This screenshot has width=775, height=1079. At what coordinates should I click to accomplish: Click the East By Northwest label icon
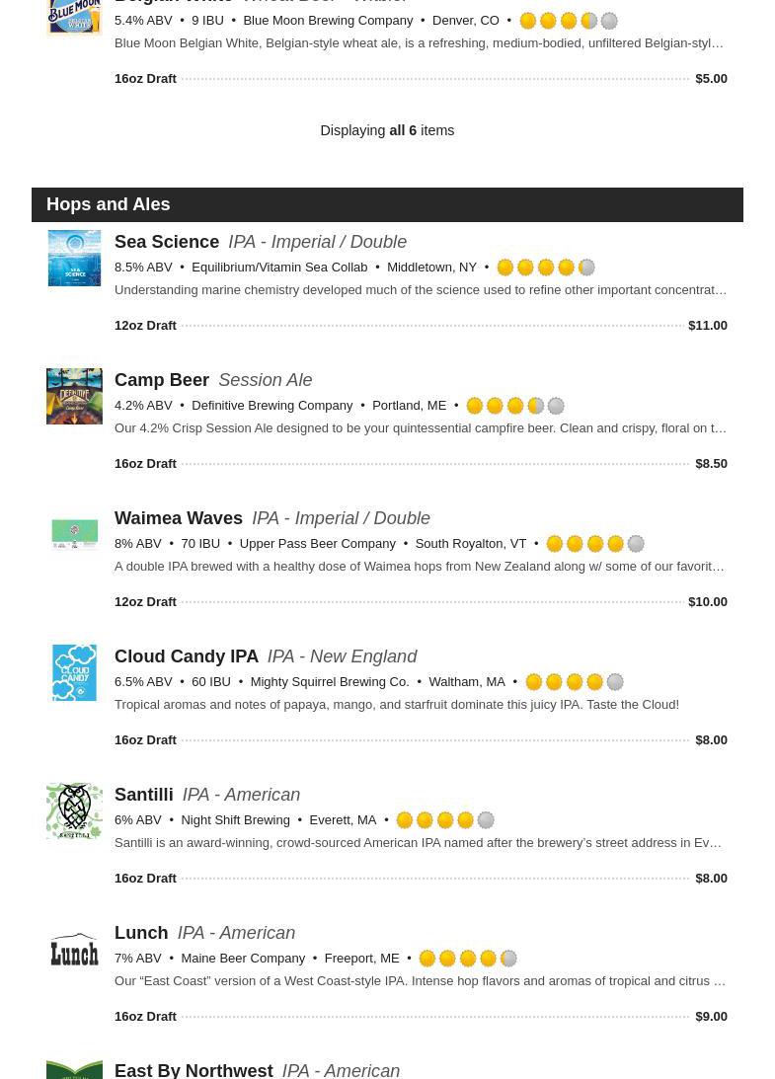[74, 1069]
